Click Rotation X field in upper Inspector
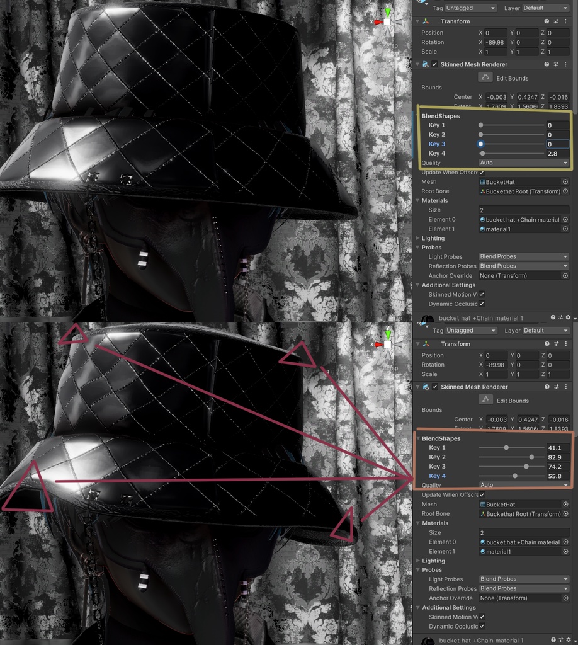The height and width of the screenshot is (645, 578). click(x=496, y=42)
